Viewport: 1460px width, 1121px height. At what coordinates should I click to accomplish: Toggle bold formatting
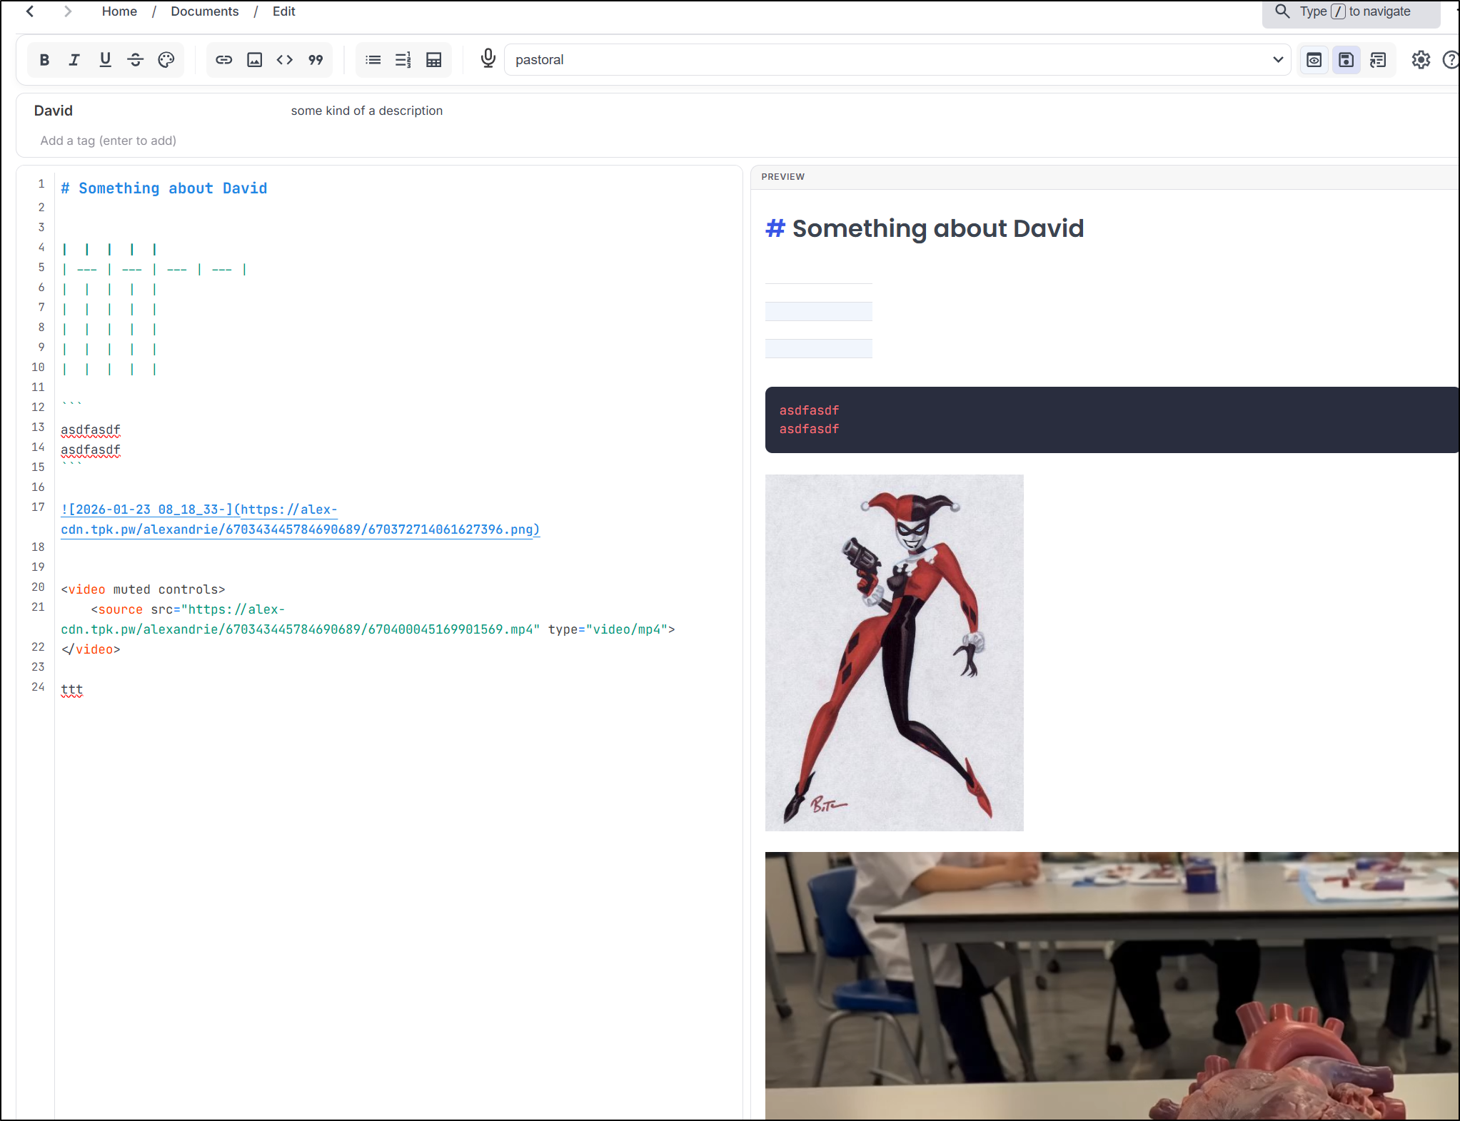pos(44,60)
